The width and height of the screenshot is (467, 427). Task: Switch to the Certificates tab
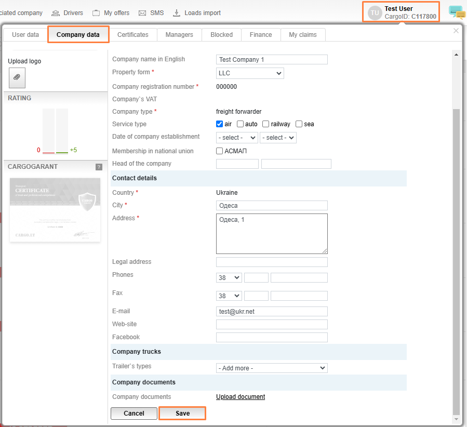pos(132,35)
